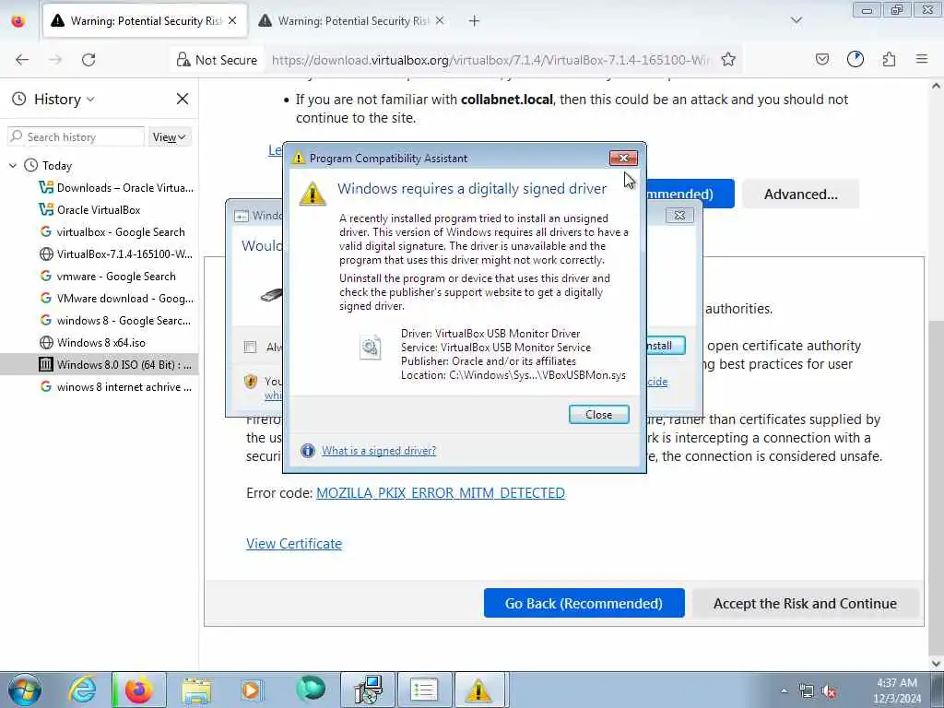
Task: Open the Pocket save icon
Action: (x=822, y=60)
